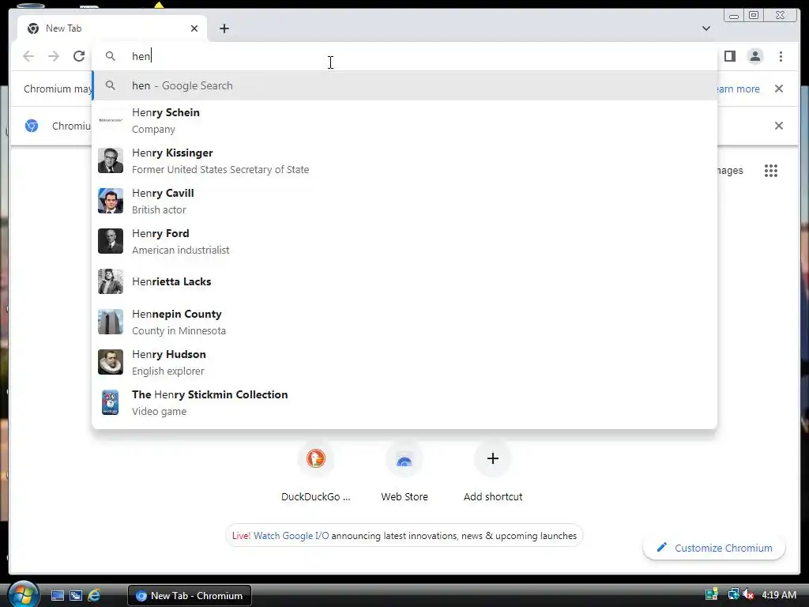Click the Add shortcut plus icon

tap(493, 458)
